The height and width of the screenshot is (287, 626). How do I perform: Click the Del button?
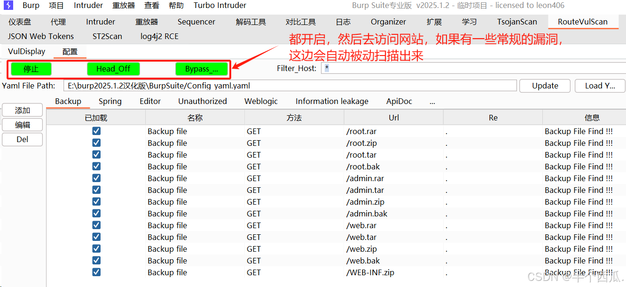point(23,139)
